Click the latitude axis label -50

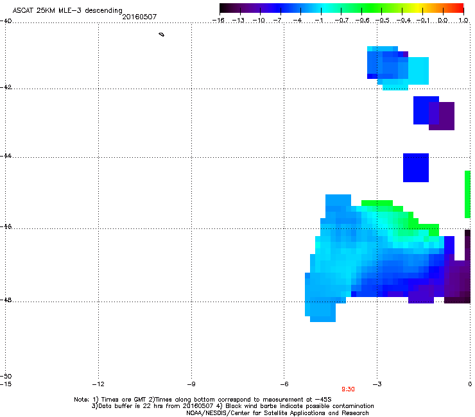6,376
